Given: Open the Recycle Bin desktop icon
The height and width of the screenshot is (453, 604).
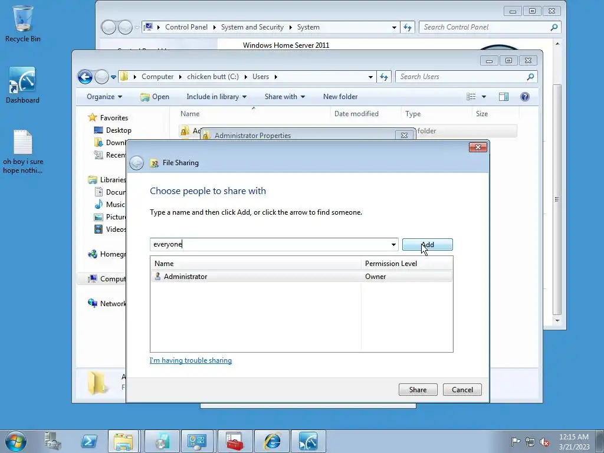Looking at the screenshot, I should [x=23, y=23].
